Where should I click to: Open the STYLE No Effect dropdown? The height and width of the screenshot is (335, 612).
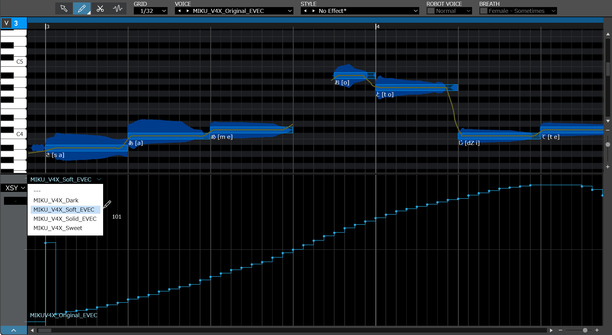pyautogui.click(x=360, y=11)
